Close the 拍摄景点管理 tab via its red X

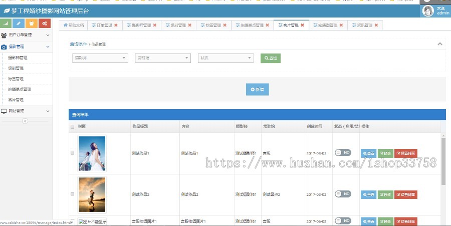click(x=267, y=25)
